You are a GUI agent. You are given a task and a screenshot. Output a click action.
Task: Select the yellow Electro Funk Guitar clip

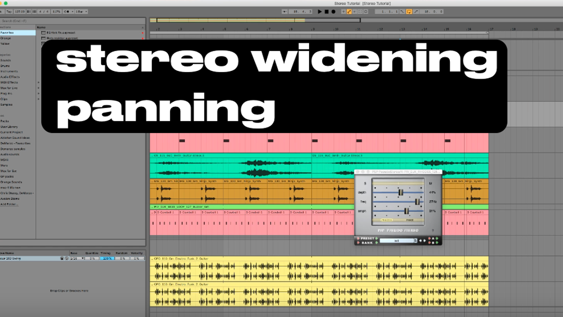tap(319, 271)
